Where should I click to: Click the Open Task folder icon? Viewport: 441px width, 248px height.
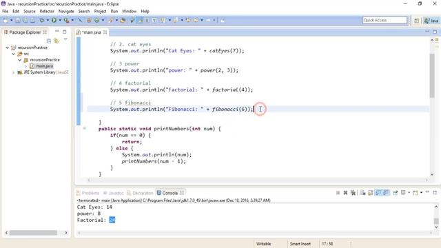coord(123,20)
